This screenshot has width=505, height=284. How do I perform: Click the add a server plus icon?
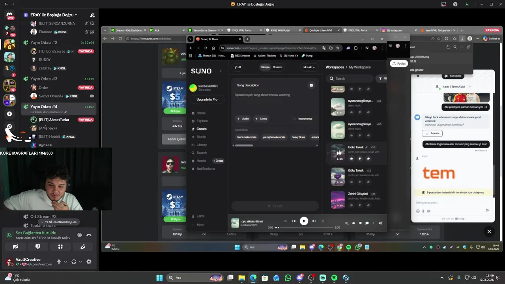click(9, 114)
